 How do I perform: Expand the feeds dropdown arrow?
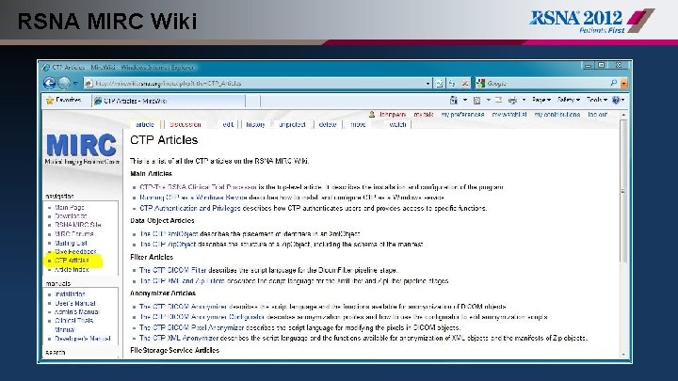click(488, 101)
